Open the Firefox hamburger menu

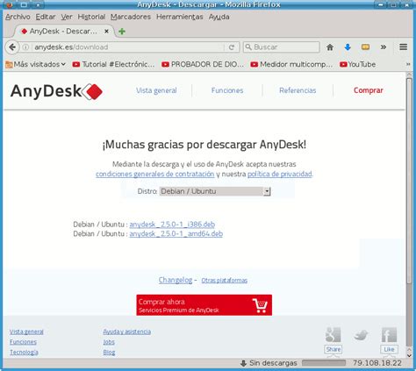point(403,46)
